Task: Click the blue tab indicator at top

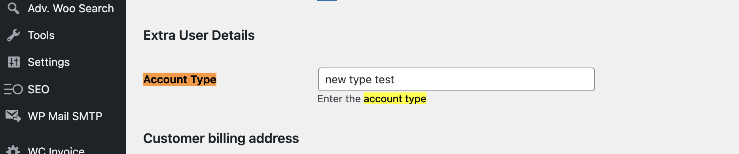Action: (327, 0)
